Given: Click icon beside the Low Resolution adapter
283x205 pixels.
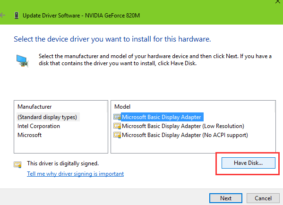Looking at the screenshot, I should click(x=117, y=126).
